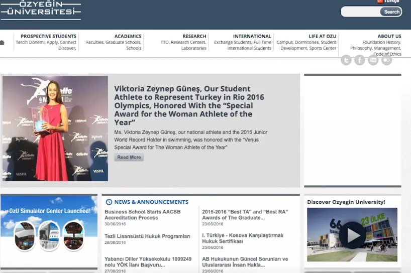Open Tezli Lisansüstü Hukuk Programları news

[147, 236]
